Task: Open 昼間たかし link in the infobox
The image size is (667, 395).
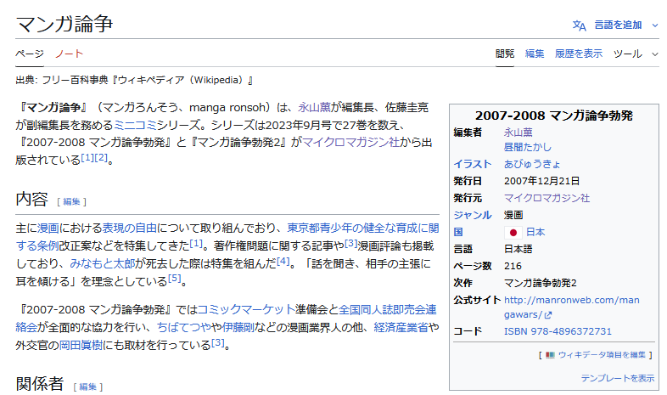Action: click(528, 147)
